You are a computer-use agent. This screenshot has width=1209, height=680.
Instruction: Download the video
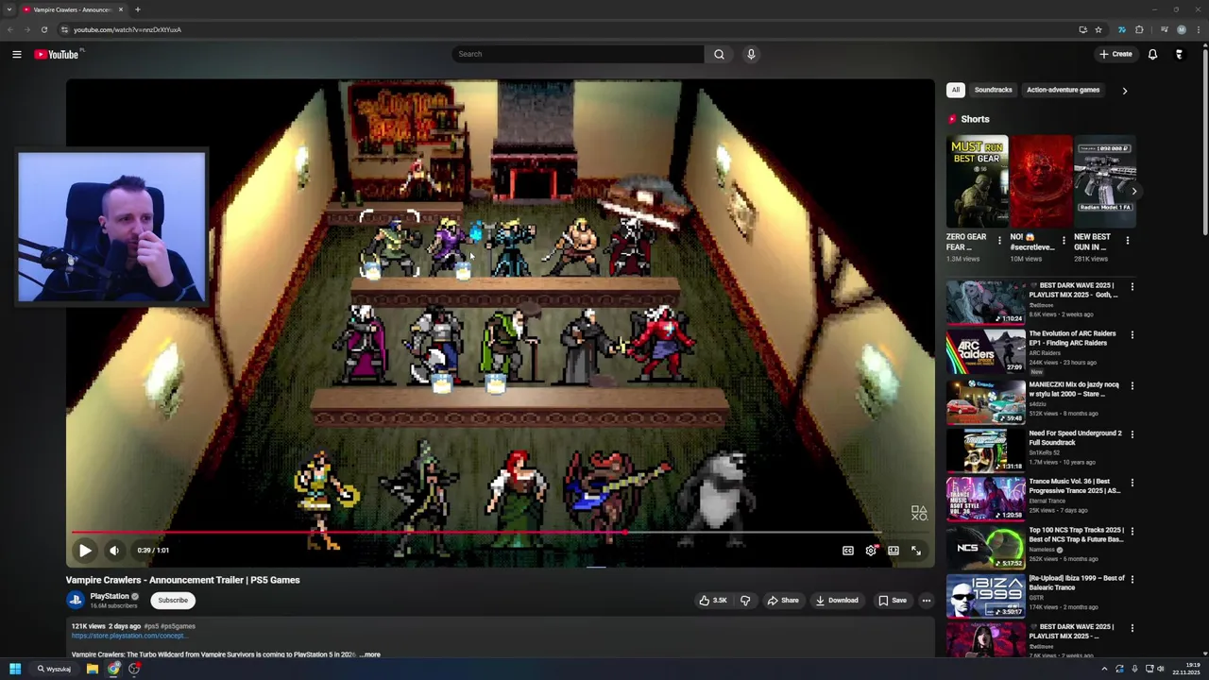coord(837,600)
